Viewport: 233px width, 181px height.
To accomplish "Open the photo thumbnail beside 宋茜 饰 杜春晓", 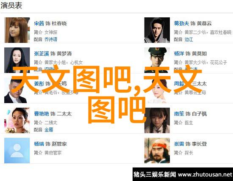I will [x=17, y=30].
